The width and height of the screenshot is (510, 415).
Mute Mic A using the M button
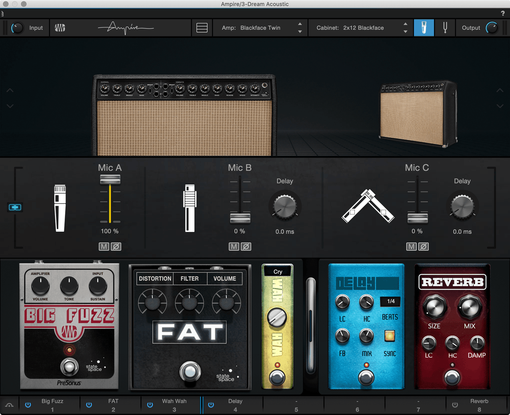click(103, 246)
